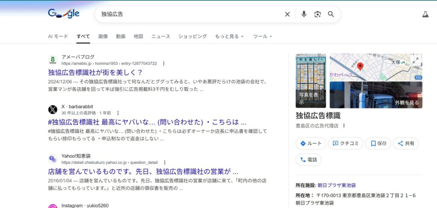This screenshot has height=208, width=437.
Task: Select the すべて tab
Action: [x=83, y=37]
